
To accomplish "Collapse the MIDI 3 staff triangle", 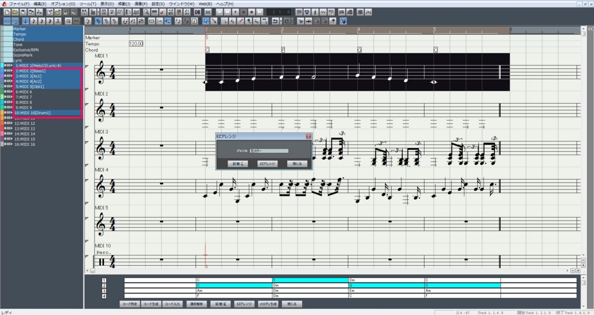I will click(x=87, y=143).
